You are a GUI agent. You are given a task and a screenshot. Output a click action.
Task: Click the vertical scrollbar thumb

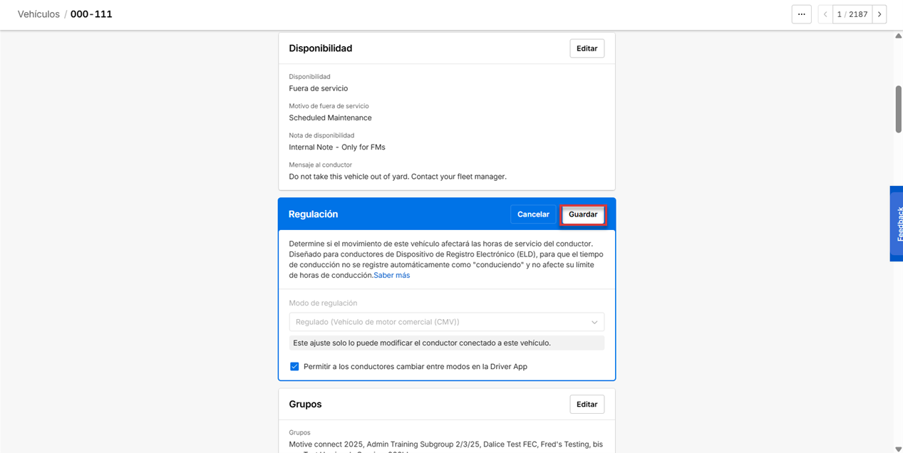click(x=898, y=108)
